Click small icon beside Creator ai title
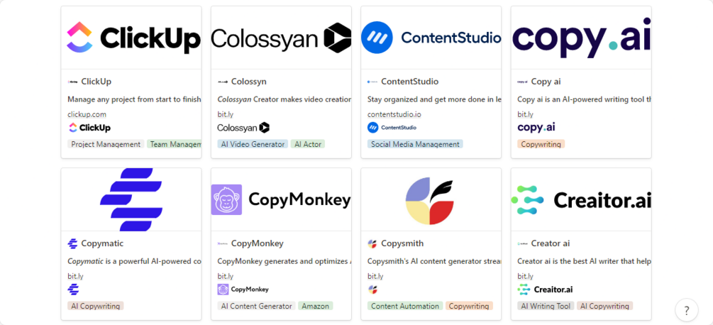Image resolution: width=713 pixels, height=325 pixels. tap(522, 243)
